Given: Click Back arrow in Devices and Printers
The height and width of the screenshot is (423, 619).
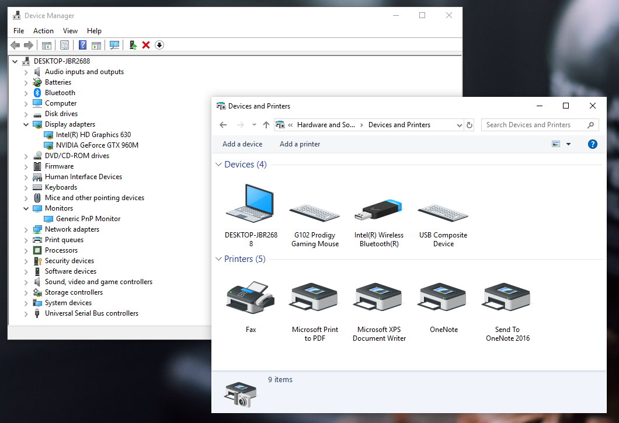Looking at the screenshot, I should [x=223, y=125].
